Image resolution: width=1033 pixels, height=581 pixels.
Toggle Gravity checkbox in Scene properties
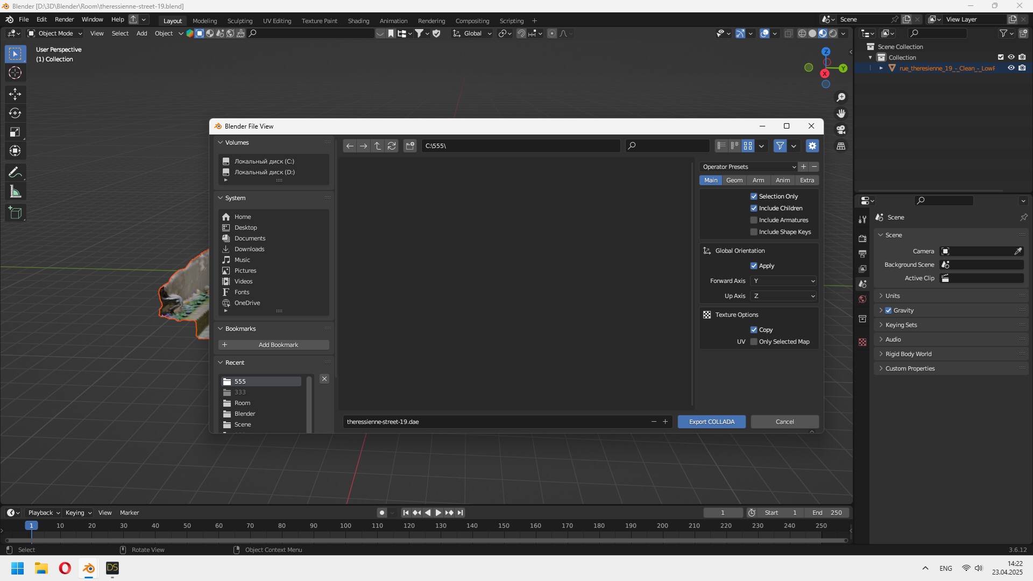(888, 310)
